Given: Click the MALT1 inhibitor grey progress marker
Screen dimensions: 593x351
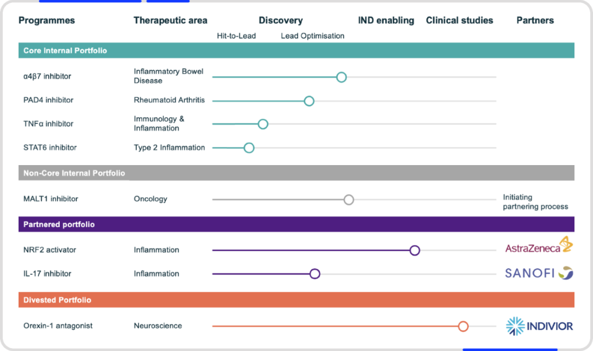Looking at the screenshot, I should [x=349, y=200].
